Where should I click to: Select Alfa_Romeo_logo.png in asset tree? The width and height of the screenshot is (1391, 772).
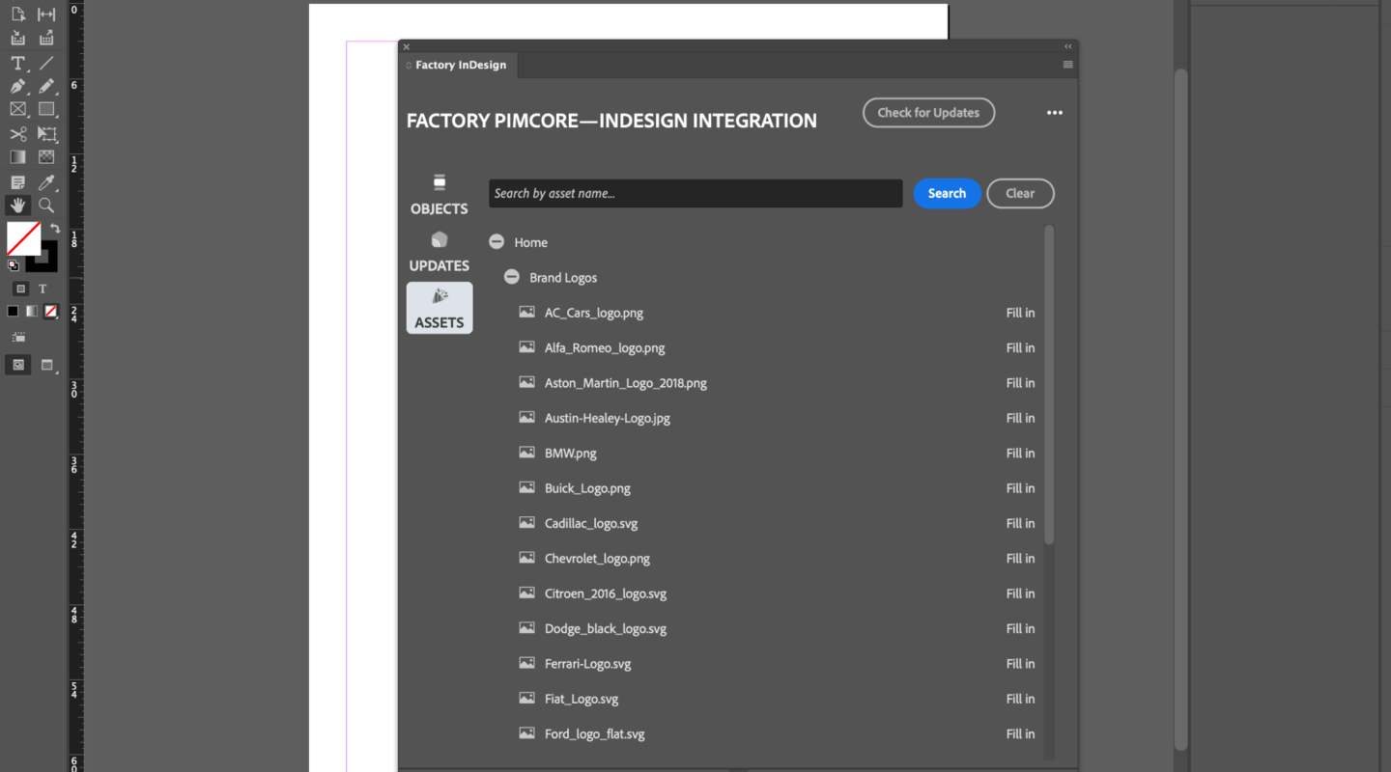605,347
